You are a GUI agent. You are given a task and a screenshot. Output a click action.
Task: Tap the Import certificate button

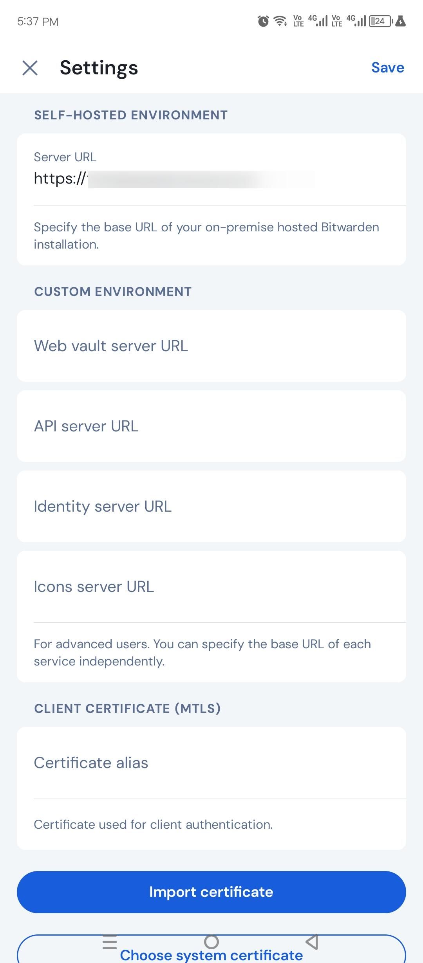coord(211,892)
